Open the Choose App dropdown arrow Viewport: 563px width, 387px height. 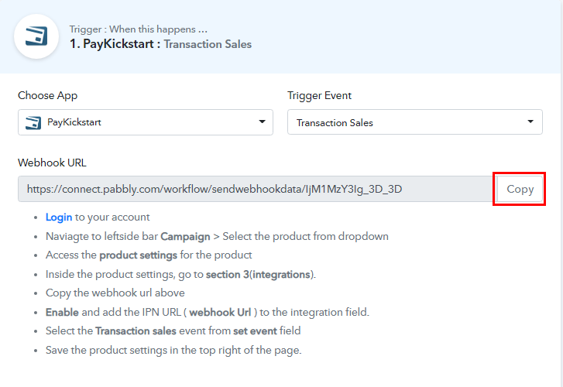point(262,122)
